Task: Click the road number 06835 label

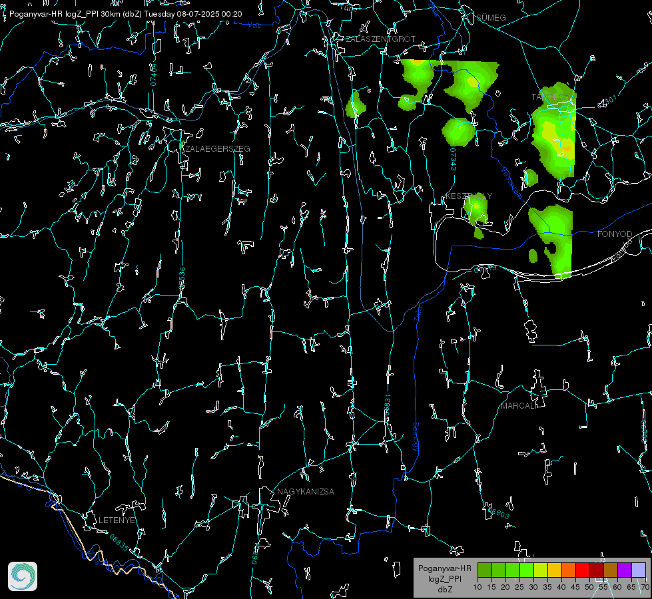Action: 119,542
